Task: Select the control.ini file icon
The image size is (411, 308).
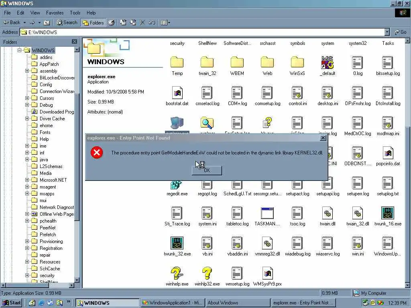Action: [297, 93]
